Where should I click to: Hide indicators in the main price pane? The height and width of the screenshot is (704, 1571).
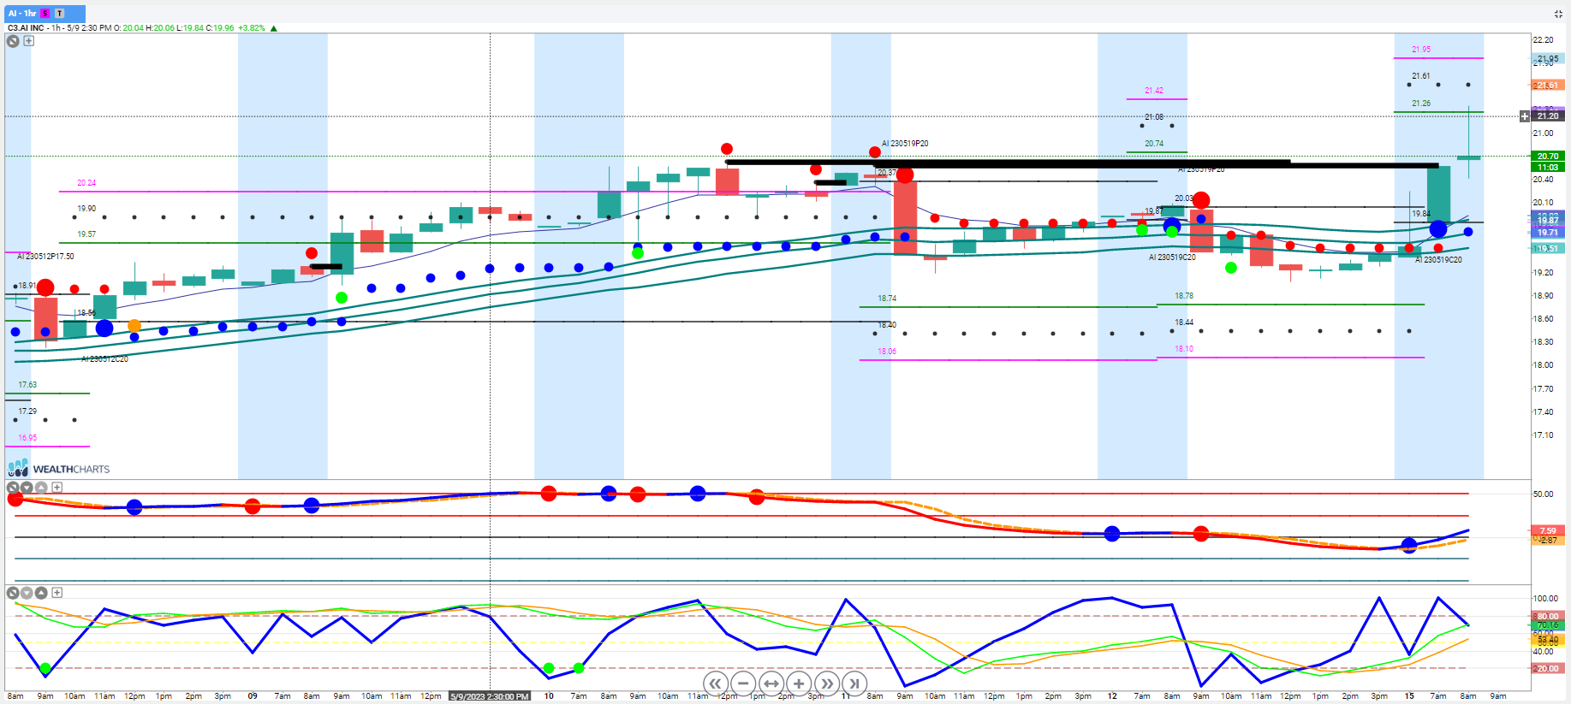pos(13,40)
